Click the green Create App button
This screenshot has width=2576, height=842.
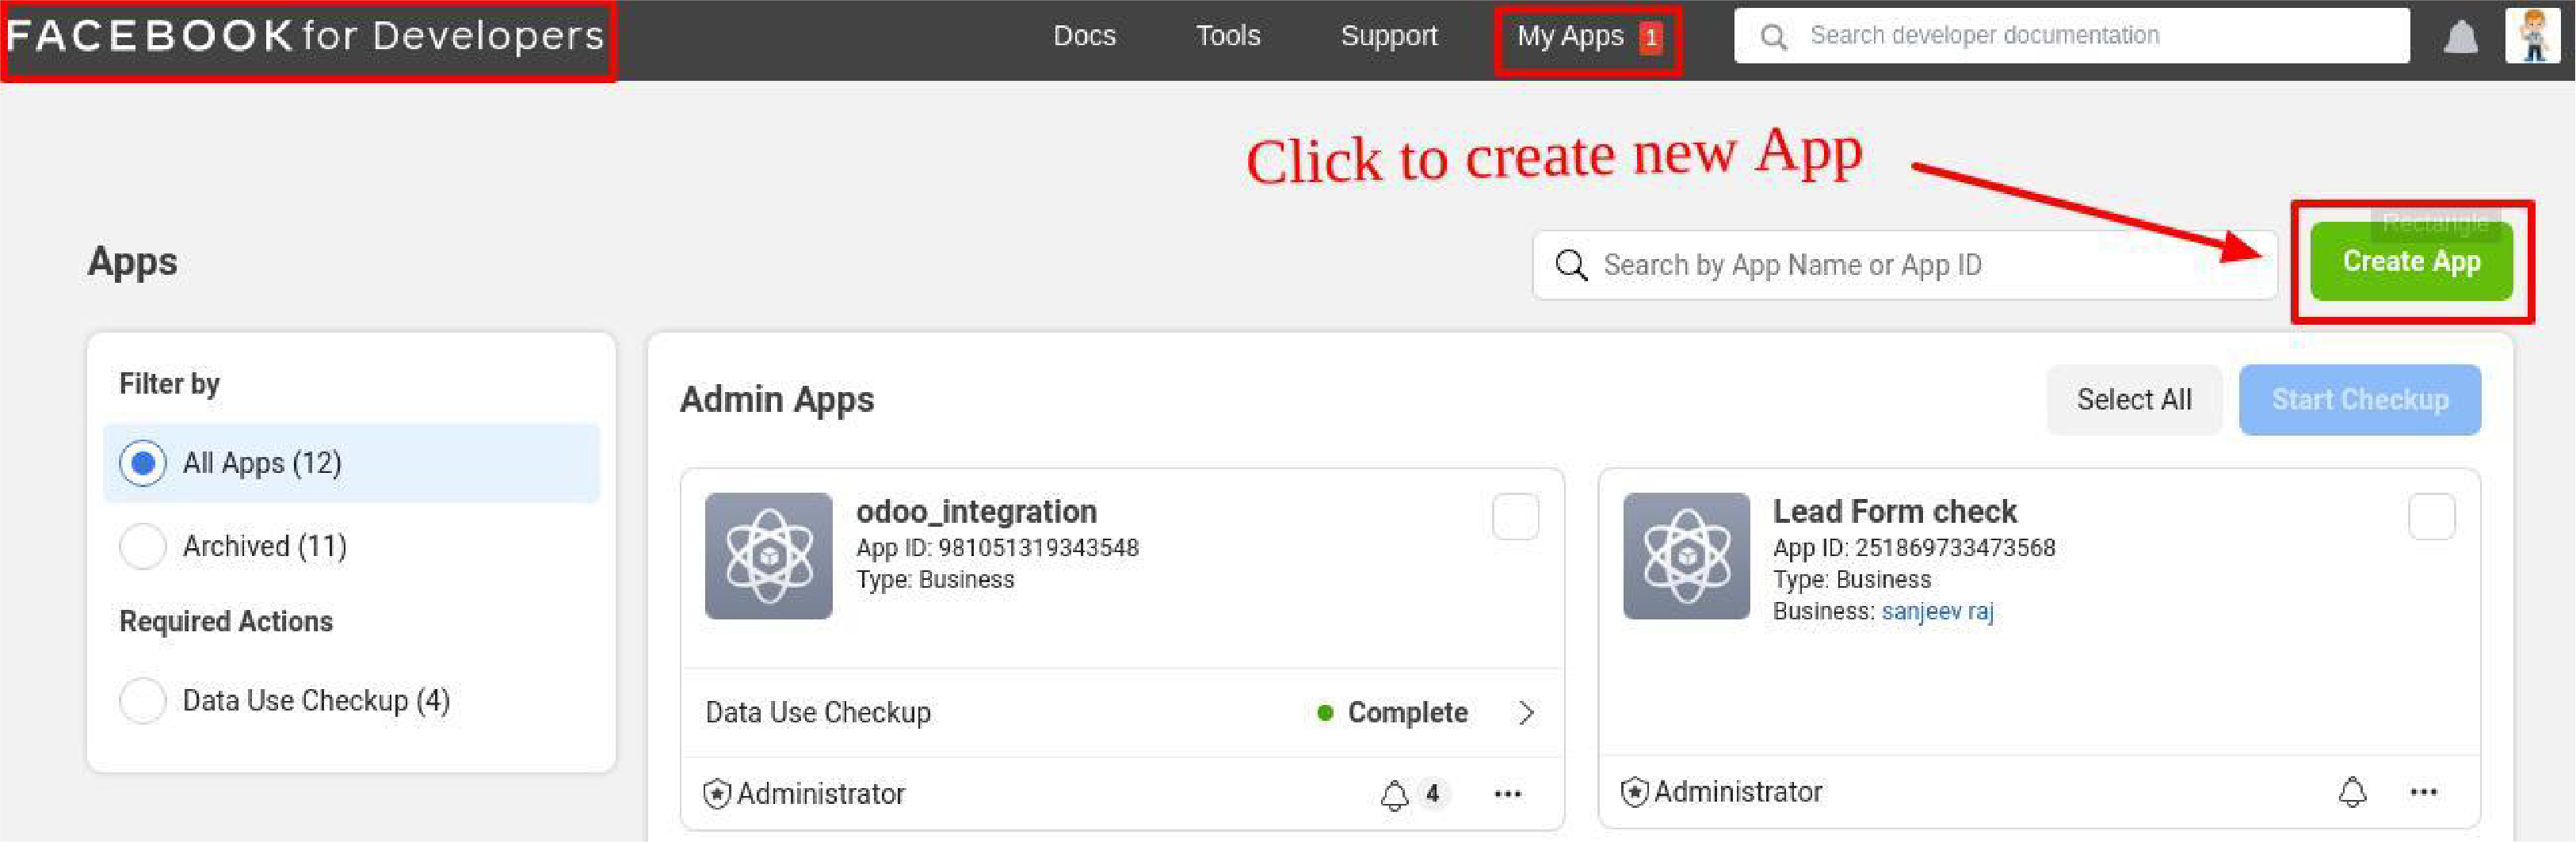tap(2411, 261)
